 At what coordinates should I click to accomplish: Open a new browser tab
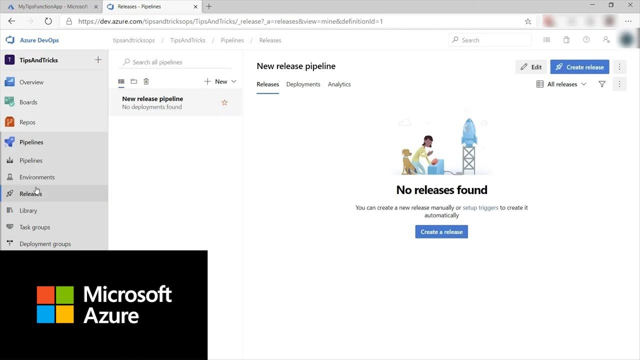click(x=209, y=6)
